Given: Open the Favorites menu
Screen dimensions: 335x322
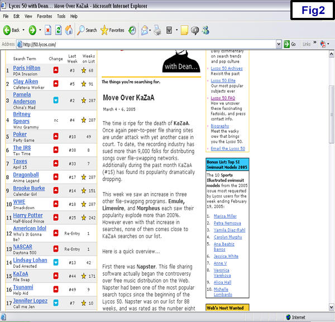Looking at the screenshot, I should tap(45, 16).
